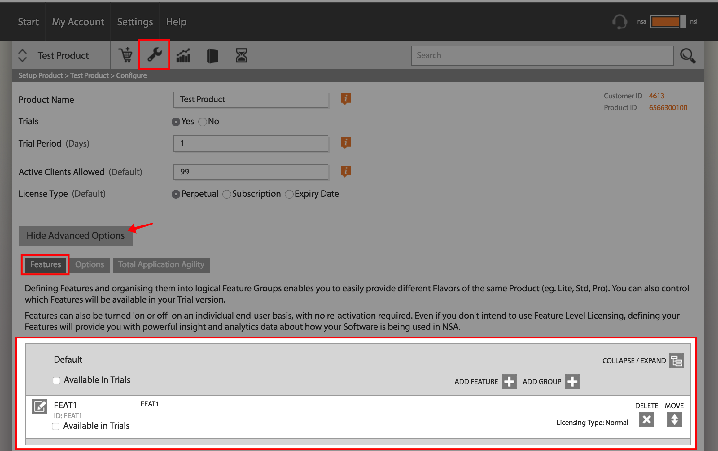Viewport: 718px width, 451px height.
Task: Click the Collapse / Expand tree icon
Action: tap(676, 361)
